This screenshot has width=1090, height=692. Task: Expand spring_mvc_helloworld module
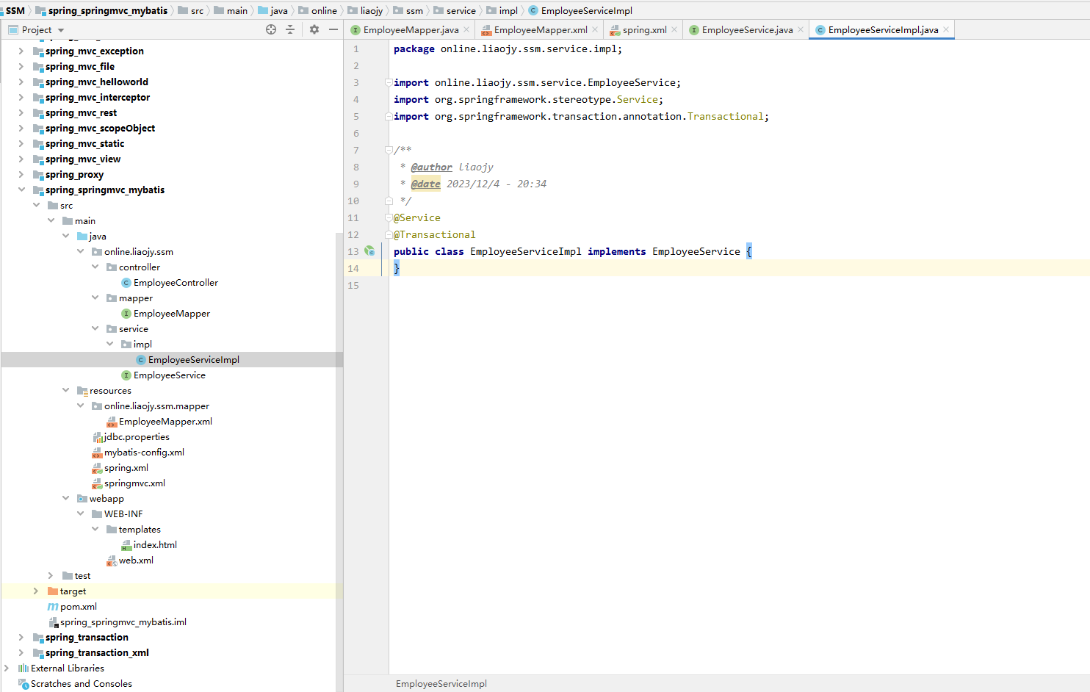[21, 82]
